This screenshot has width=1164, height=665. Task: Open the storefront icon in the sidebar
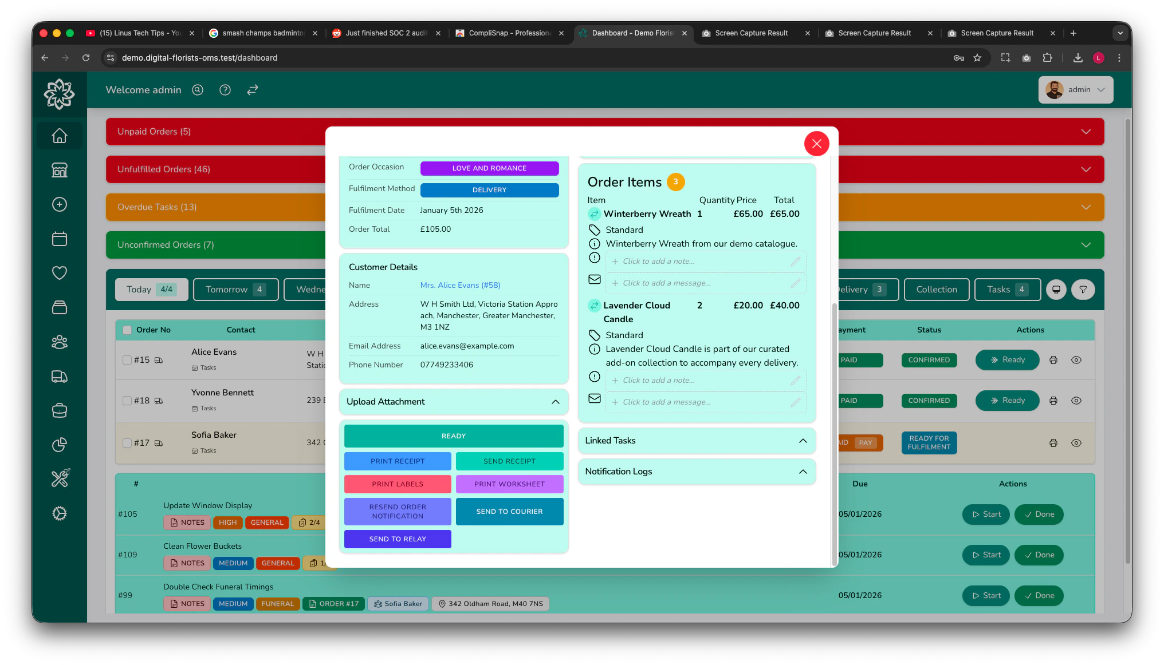point(59,170)
